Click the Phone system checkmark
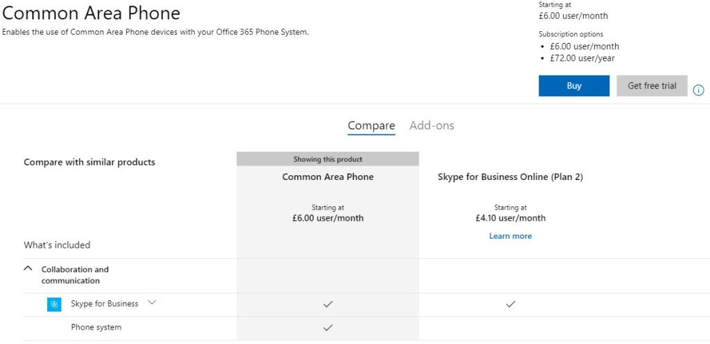The height and width of the screenshot is (344, 710). [328, 327]
